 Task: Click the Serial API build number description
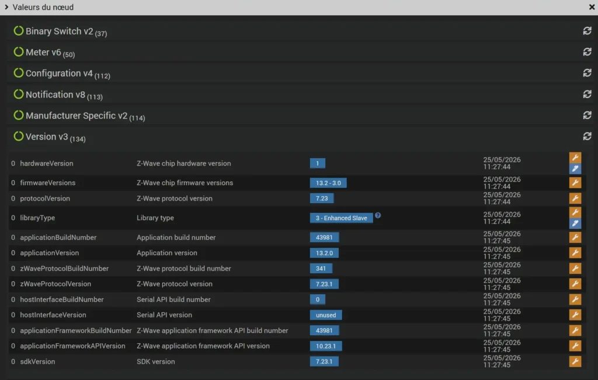[x=173, y=299]
